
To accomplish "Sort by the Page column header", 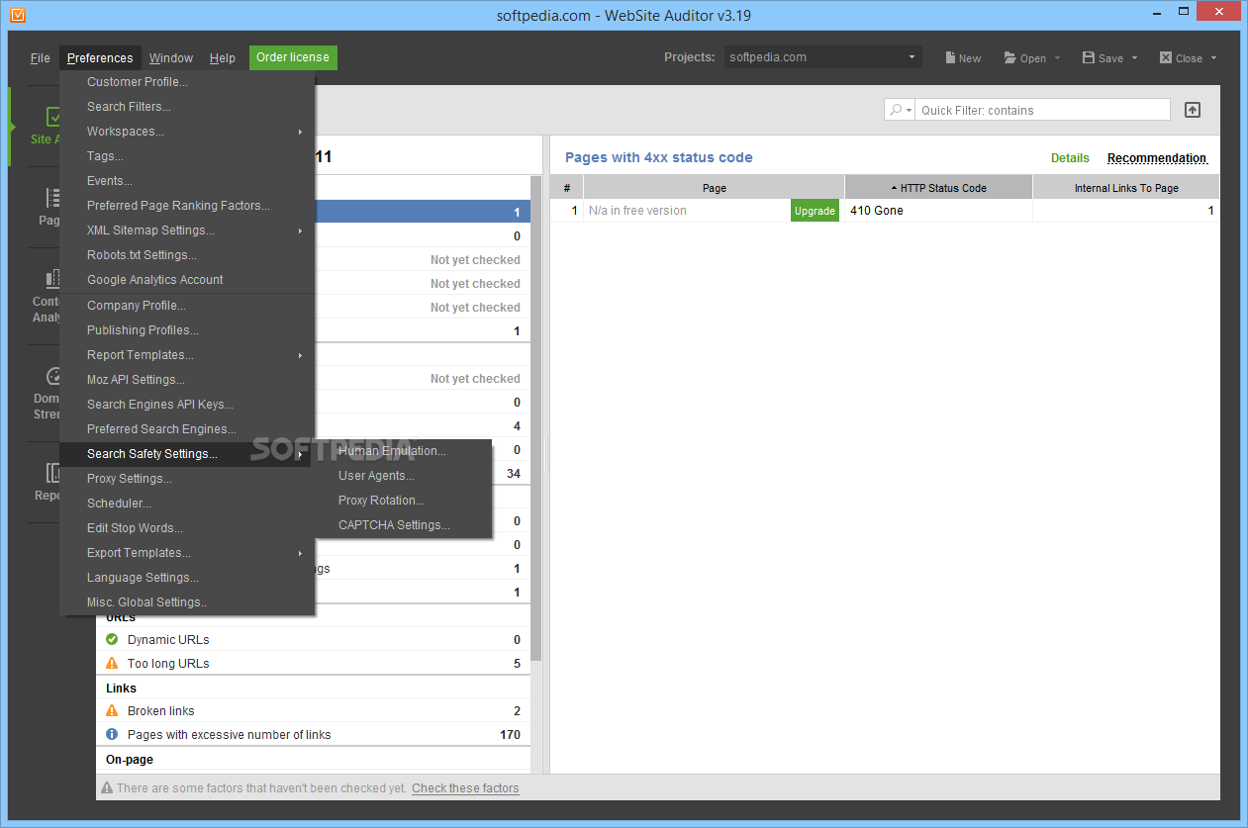I will click(x=714, y=188).
